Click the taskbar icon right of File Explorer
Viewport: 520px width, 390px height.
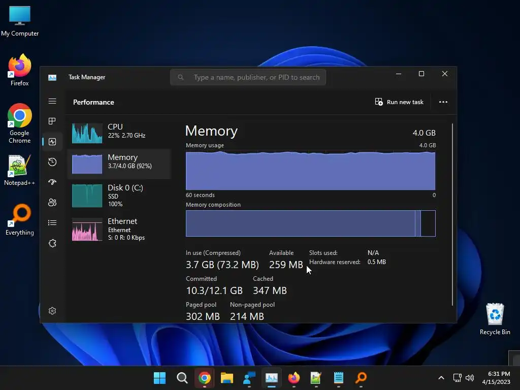249,378
